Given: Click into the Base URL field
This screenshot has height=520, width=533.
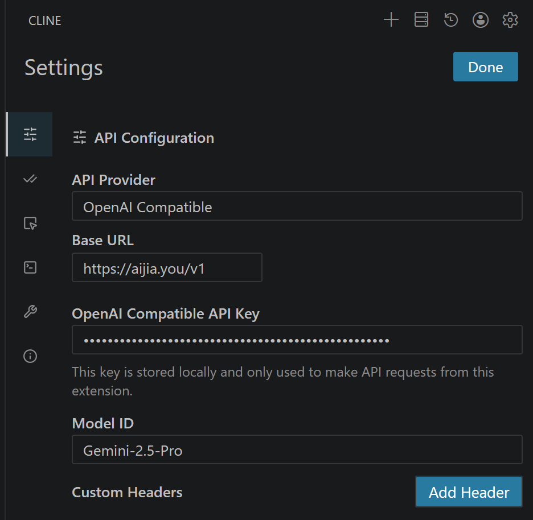Looking at the screenshot, I should 167,268.
